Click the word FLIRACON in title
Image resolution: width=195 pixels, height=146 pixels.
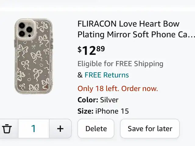coord(97,24)
